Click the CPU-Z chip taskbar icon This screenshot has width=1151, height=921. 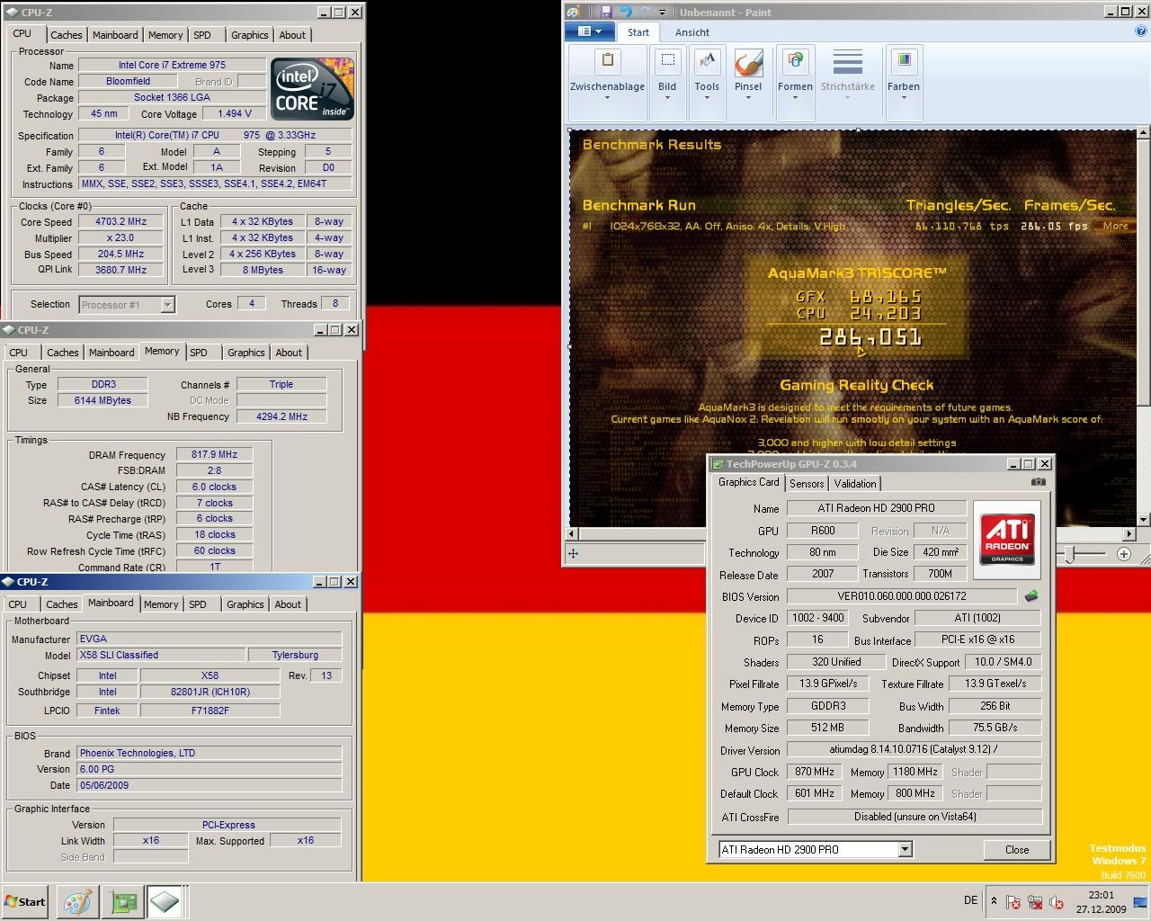point(165,902)
